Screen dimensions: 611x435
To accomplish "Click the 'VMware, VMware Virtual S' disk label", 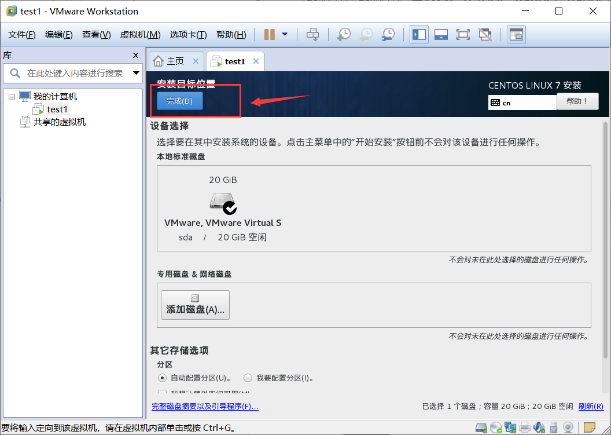I will coord(223,223).
